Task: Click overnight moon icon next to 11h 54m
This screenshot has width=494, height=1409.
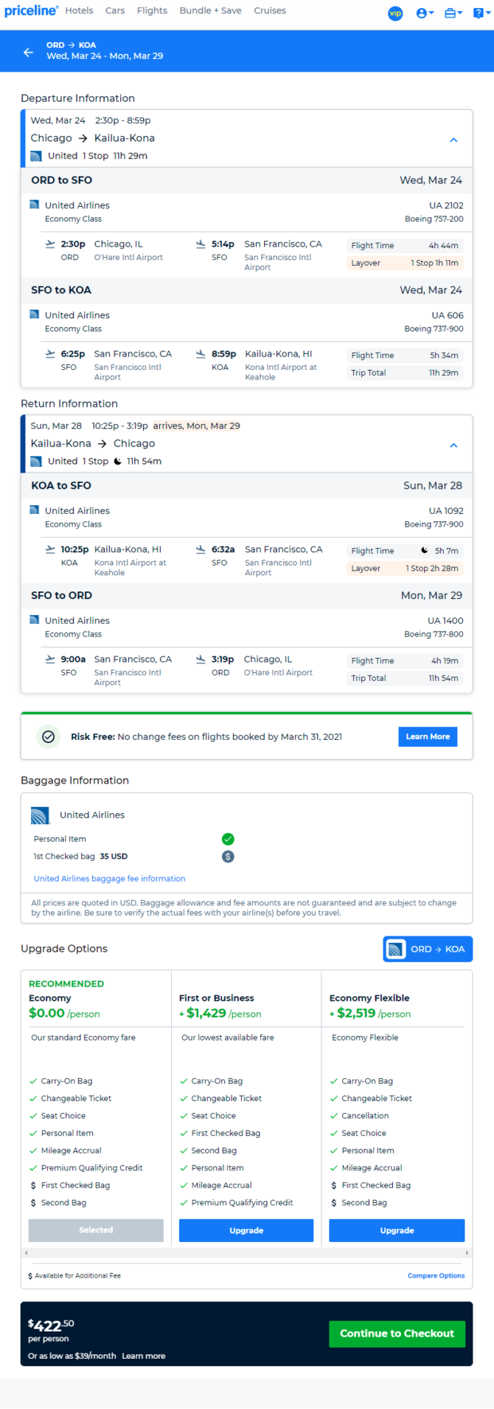Action: click(x=117, y=462)
